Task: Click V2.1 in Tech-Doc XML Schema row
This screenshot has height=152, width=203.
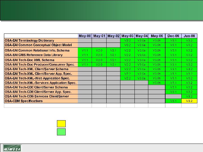Action: (113, 60)
